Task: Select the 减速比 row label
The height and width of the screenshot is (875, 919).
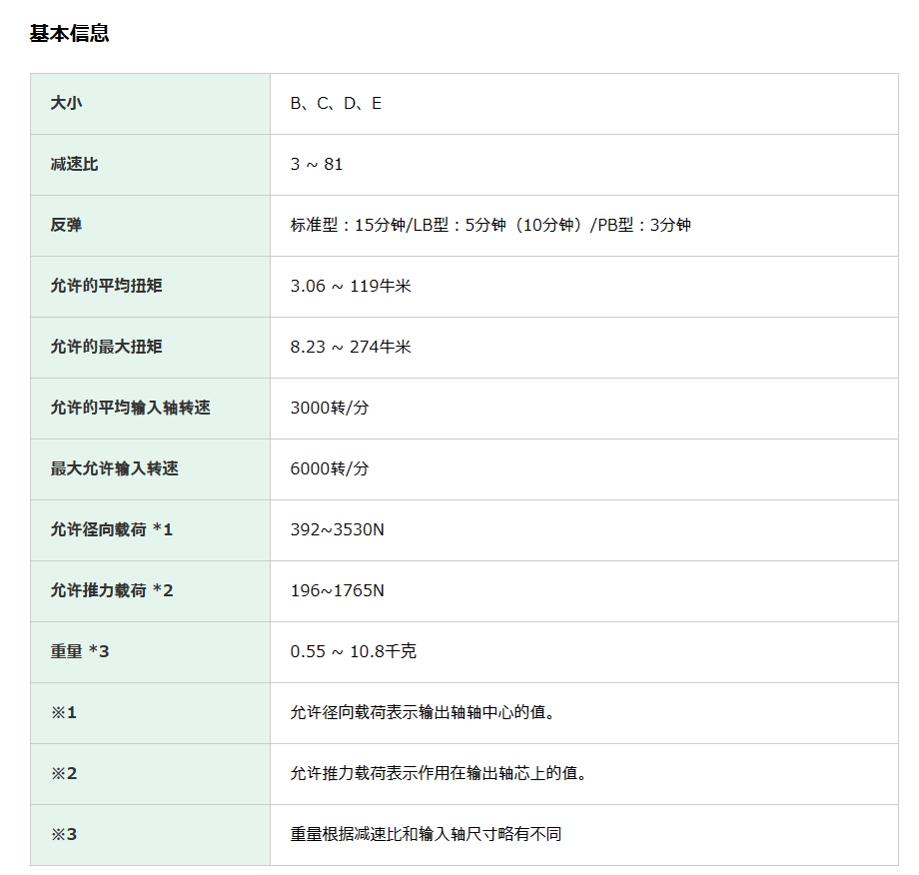Action: [x=75, y=164]
